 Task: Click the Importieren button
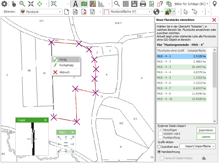(x=206, y=130)
